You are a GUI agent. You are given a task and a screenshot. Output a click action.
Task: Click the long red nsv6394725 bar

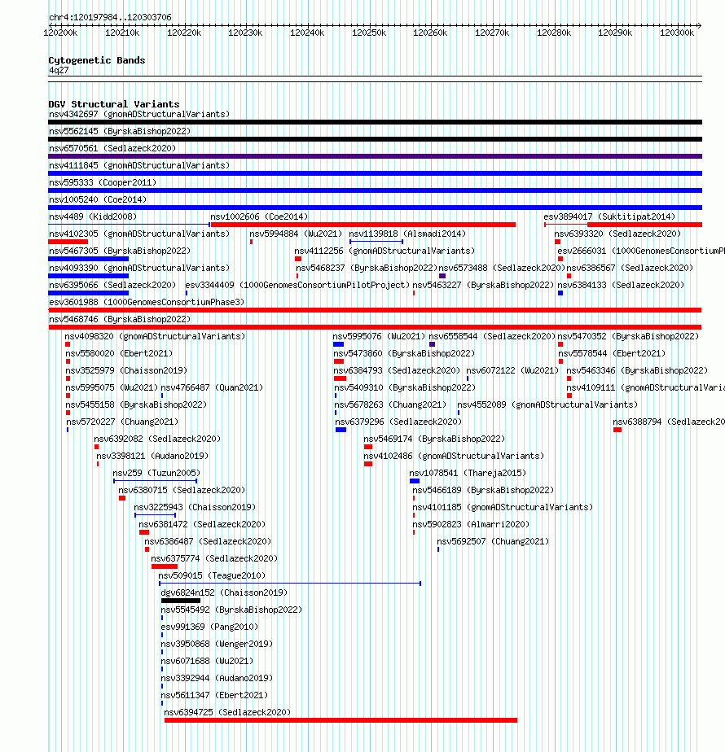[341, 720]
